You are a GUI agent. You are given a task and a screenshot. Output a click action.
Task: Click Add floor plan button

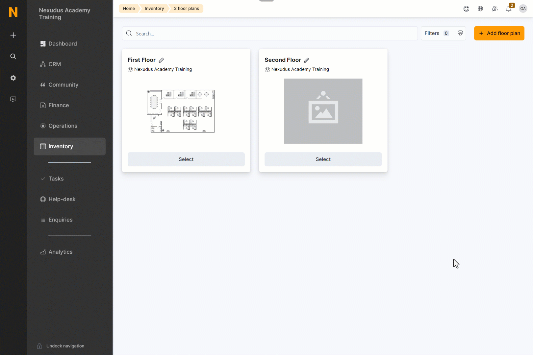click(499, 33)
